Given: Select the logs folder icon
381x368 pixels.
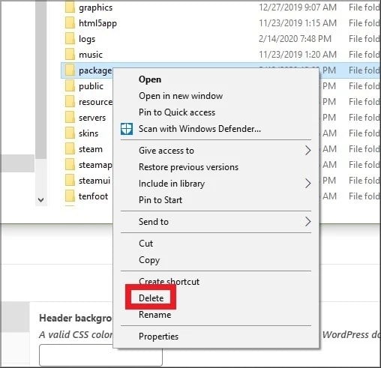Looking at the screenshot, I should [70, 39].
